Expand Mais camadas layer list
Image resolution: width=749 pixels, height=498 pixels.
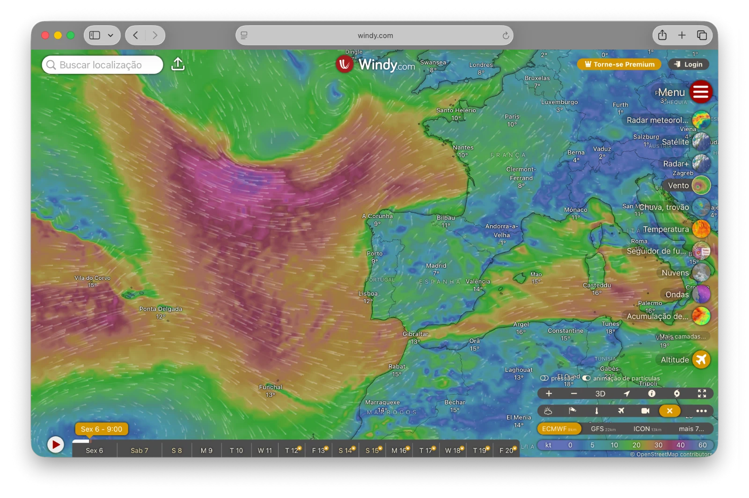click(682, 337)
